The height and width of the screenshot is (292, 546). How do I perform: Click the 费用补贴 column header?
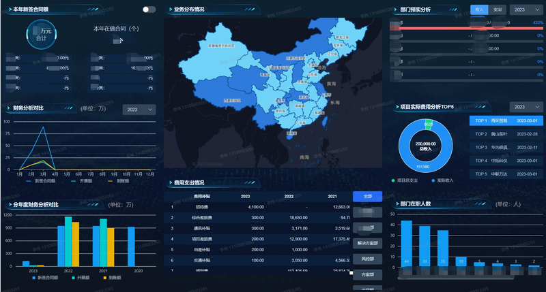pos(201,197)
